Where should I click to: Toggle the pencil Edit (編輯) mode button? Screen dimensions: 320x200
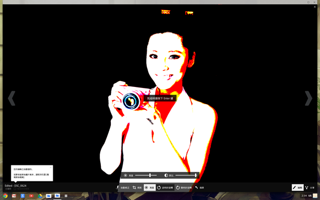pyautogui.click(x=298, y=188)
